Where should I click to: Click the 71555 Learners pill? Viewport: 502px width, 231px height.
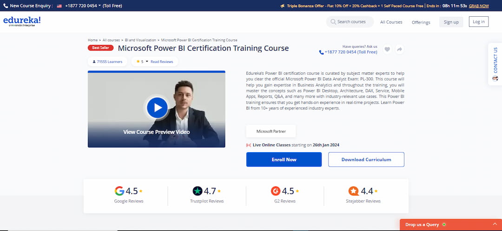coord(107,62)
